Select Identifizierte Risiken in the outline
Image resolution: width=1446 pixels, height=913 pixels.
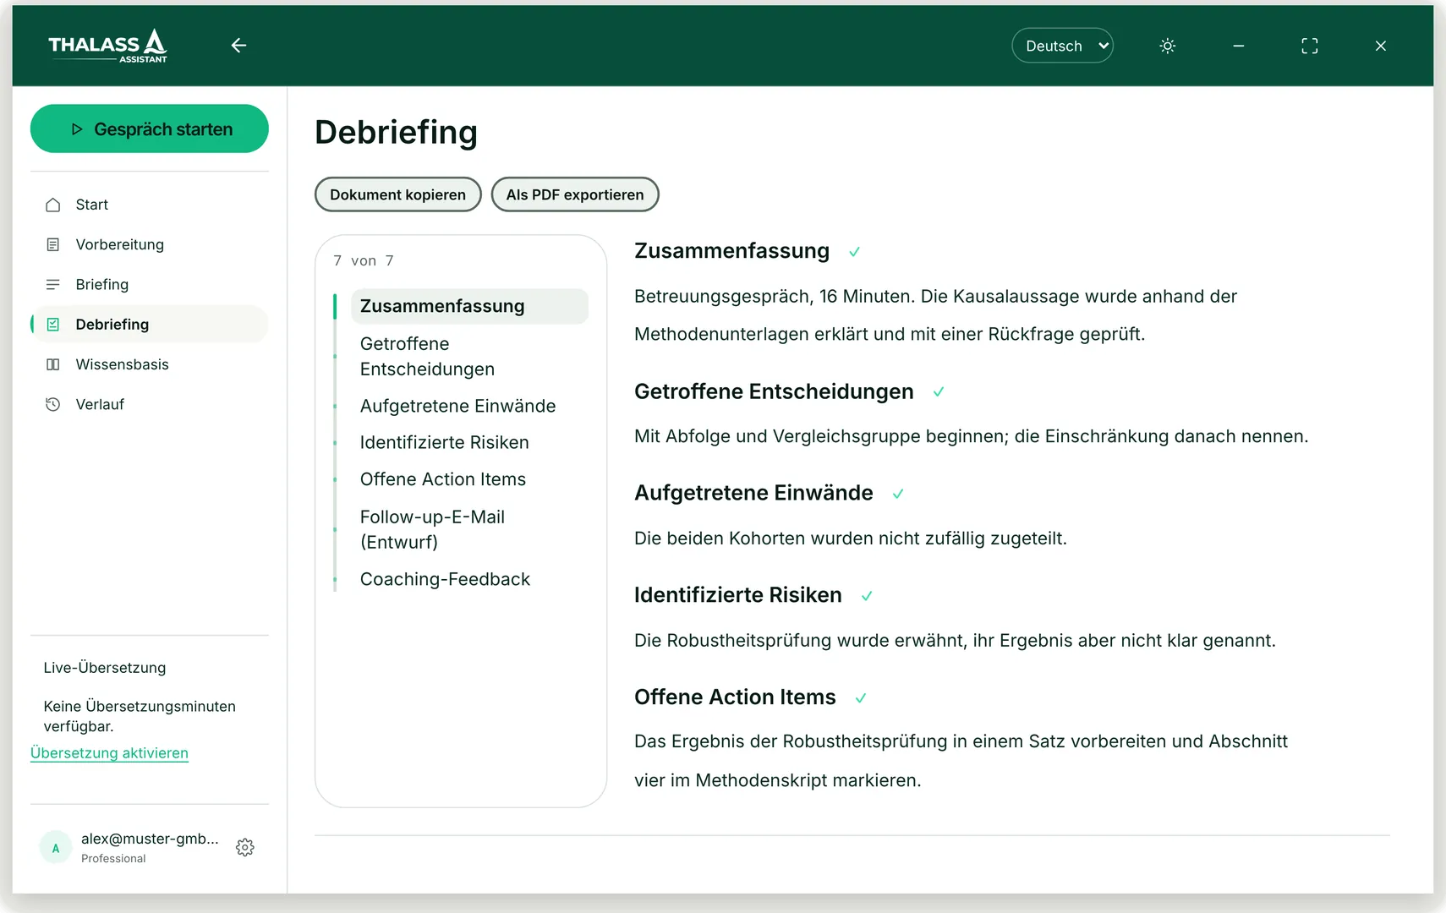[x=444, y=442]
